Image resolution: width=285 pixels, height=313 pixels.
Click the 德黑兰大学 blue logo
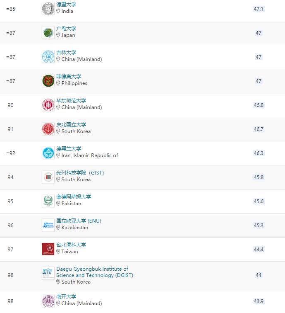(48, 153)
